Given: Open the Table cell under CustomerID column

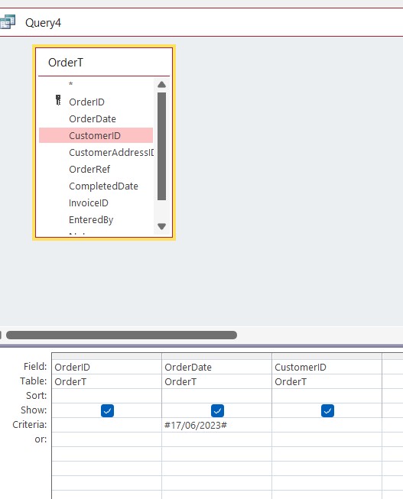Looking at the screenshot, I should pyautogui.click(x=327, y=381).
